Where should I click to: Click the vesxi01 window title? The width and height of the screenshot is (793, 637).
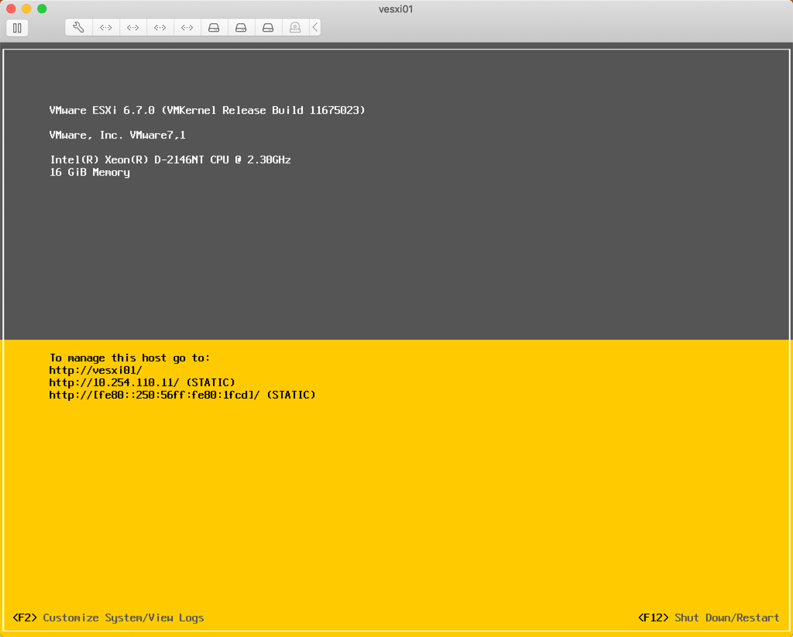click(x=396, y=9)
